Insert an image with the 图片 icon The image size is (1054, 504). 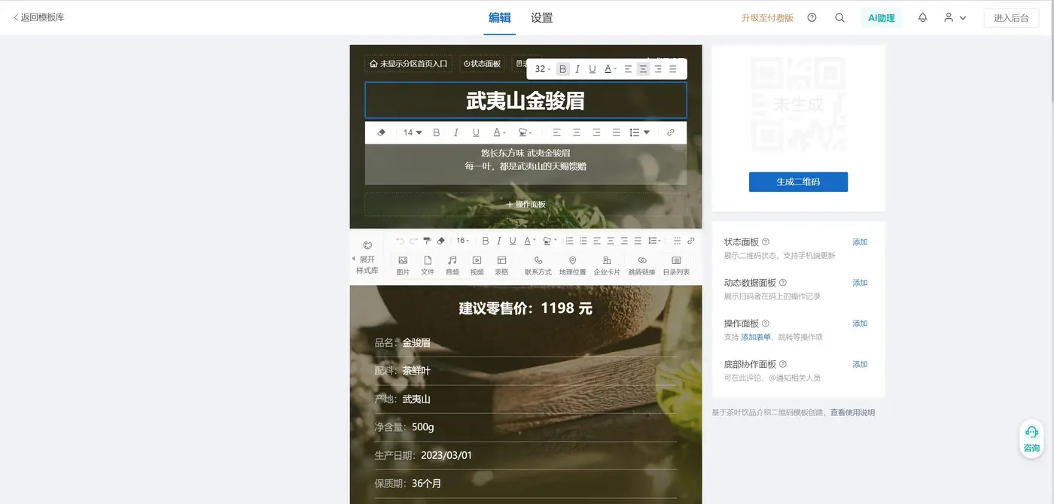[403, 265]
